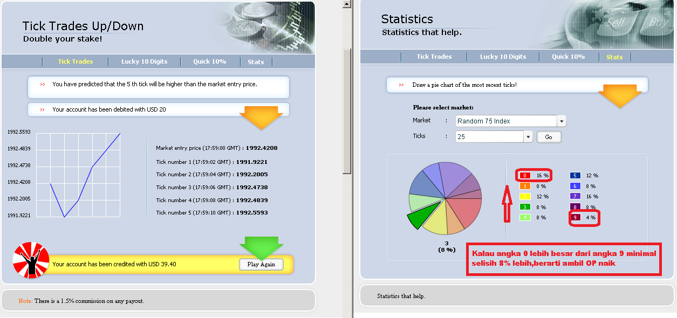Open Quick 10% tab in left panel

pyautogui.click(x=210, y=61)
